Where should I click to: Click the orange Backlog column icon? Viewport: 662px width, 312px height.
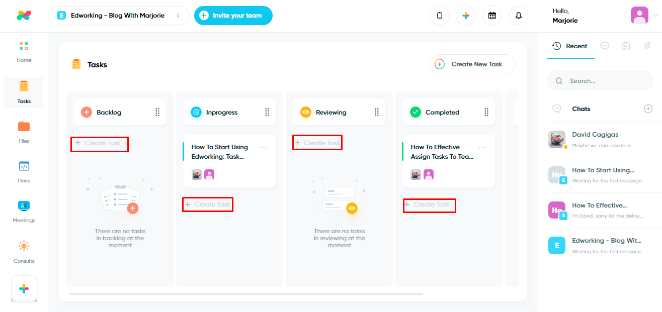pyautogui.click(x=87, y=112)
